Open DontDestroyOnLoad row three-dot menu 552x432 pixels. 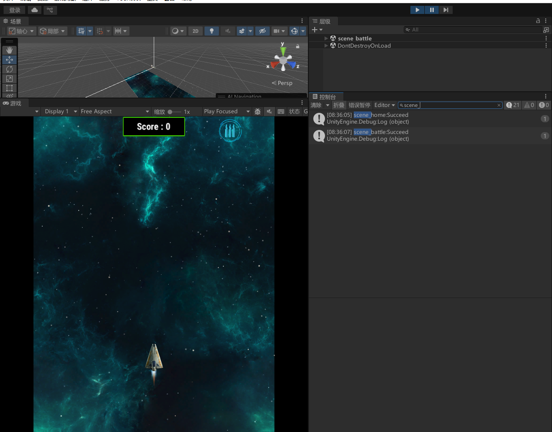(x=547, y=45)
